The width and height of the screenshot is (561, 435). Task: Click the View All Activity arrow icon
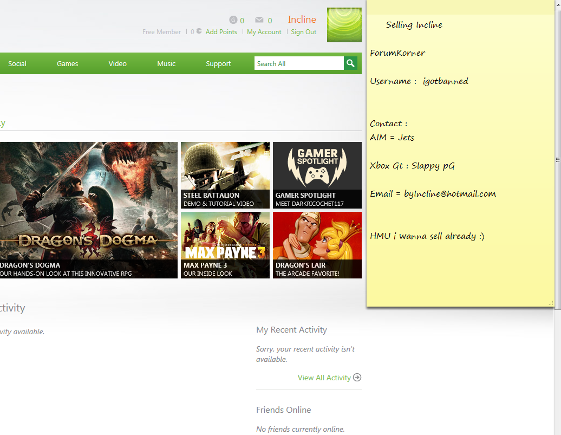357,378
